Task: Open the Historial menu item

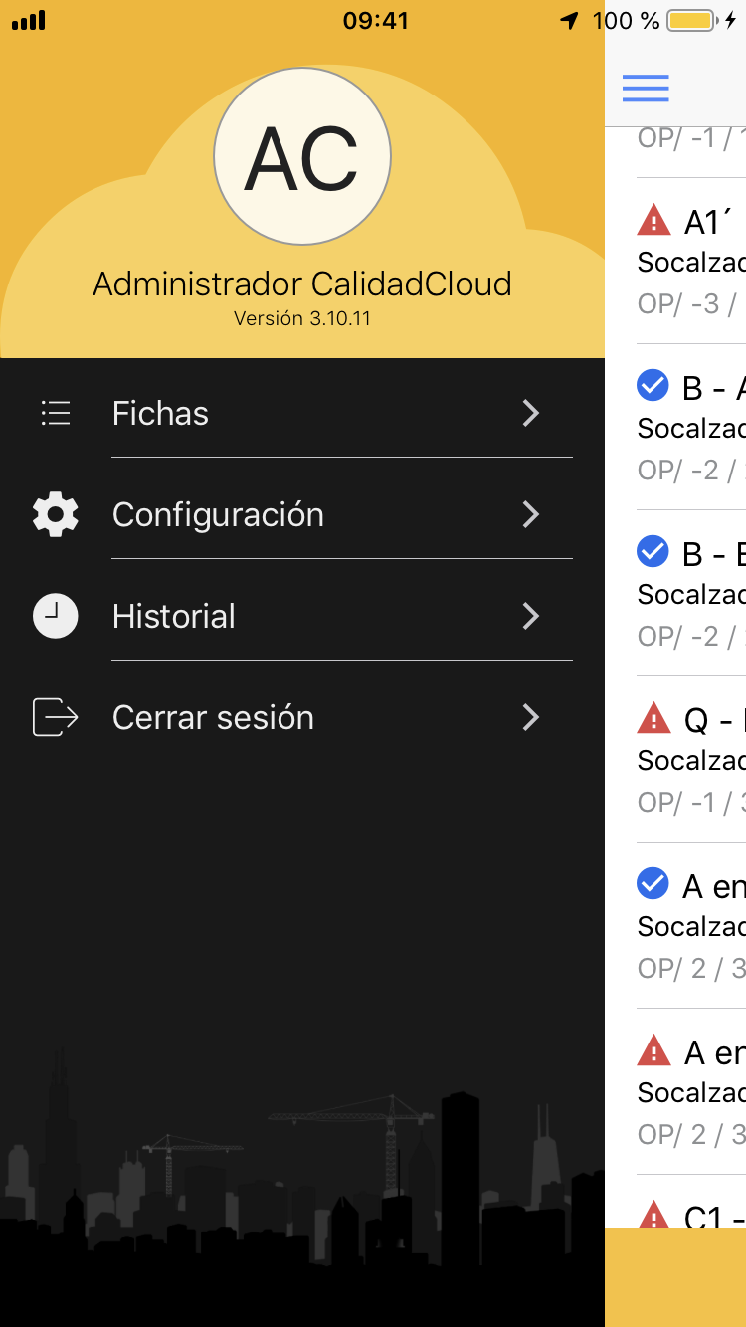Action: (174, 616)
